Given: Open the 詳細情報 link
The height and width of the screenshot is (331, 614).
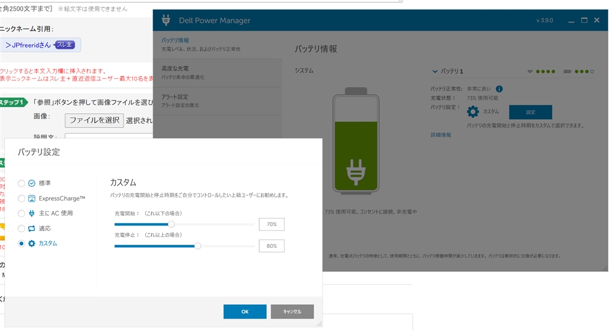Looking at the screenshot, I should (x=441, y=135).
